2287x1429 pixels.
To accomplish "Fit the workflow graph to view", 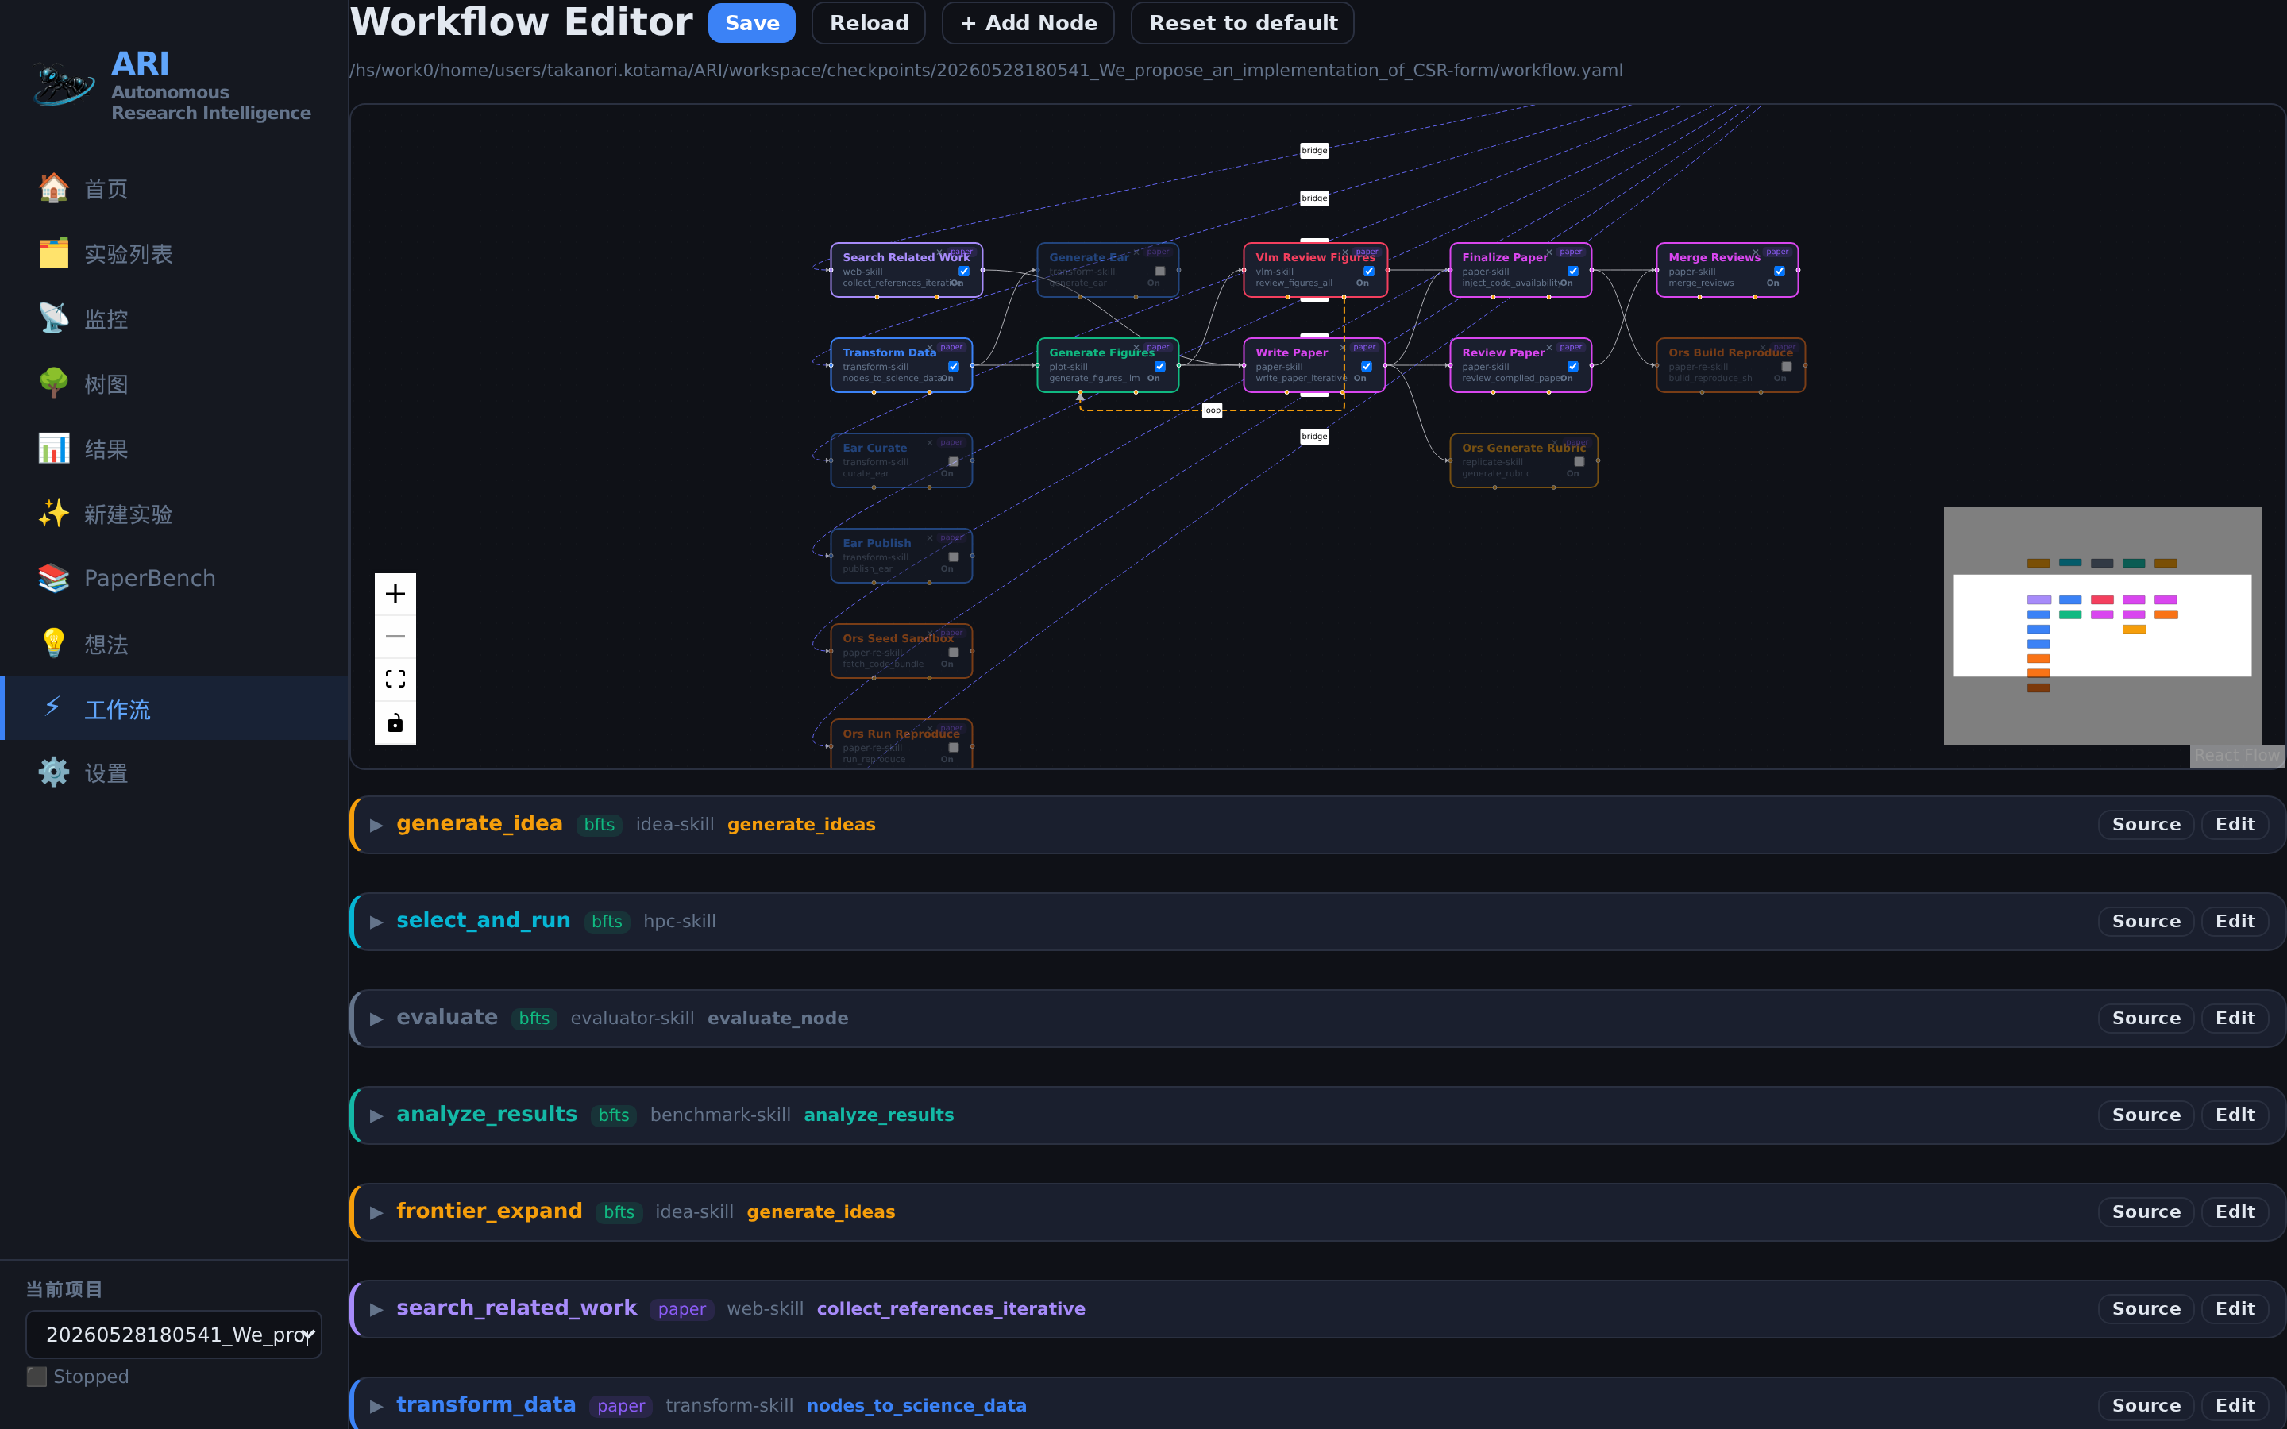I will coord(395,680).
